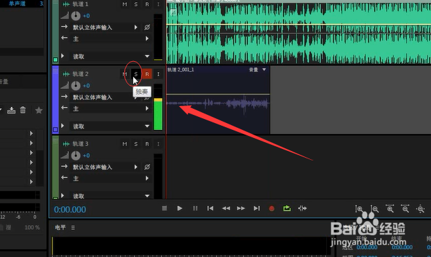The image size is (431, 257).
Task: Click the waveform icon beside 轨道 3 name
Action: click(x=66, y=144)
